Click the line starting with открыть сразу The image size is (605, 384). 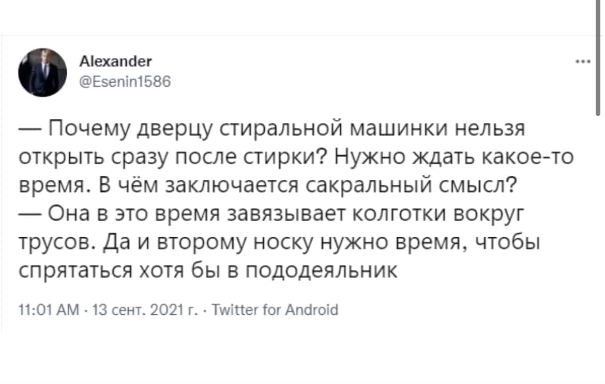tap(296, 157)
